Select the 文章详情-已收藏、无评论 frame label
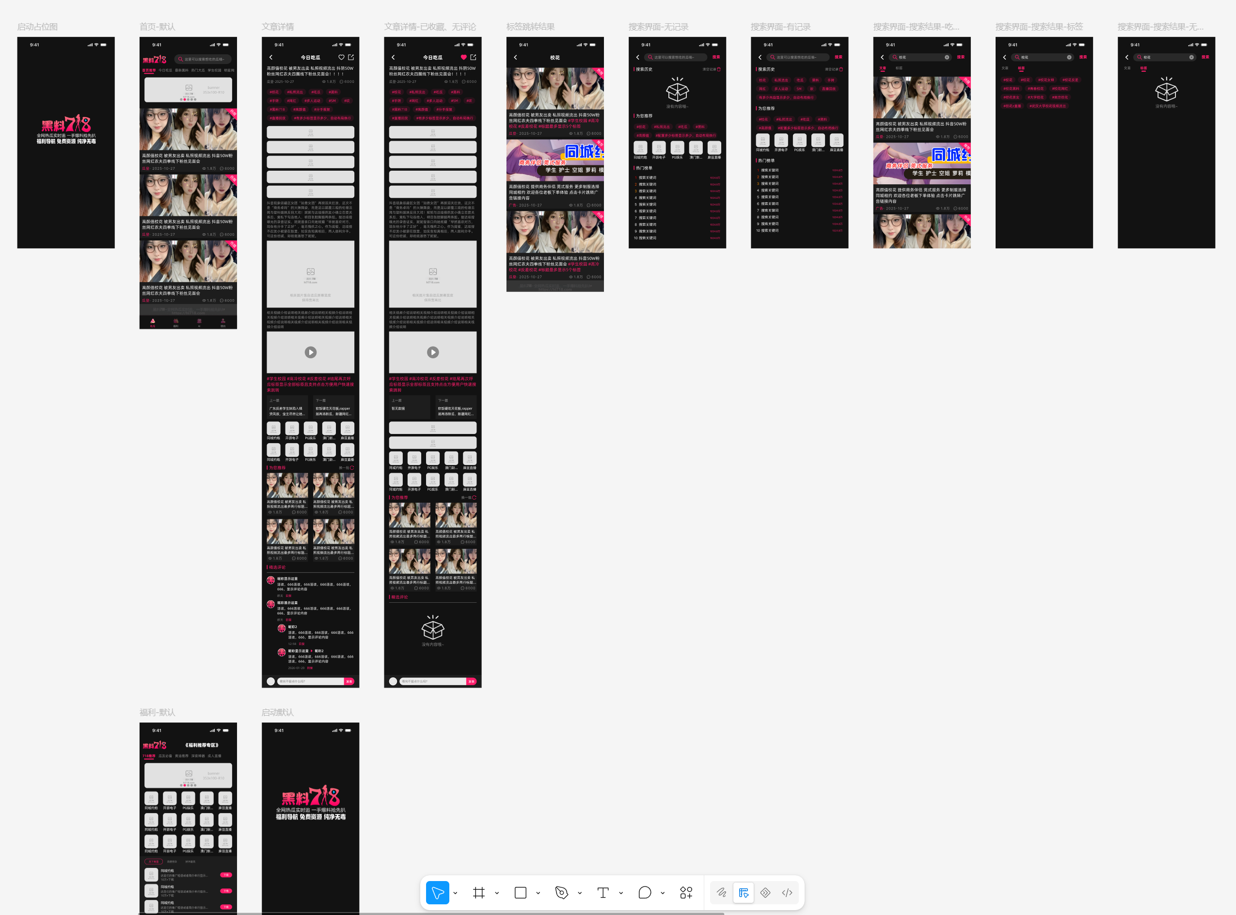 (430, 27)
